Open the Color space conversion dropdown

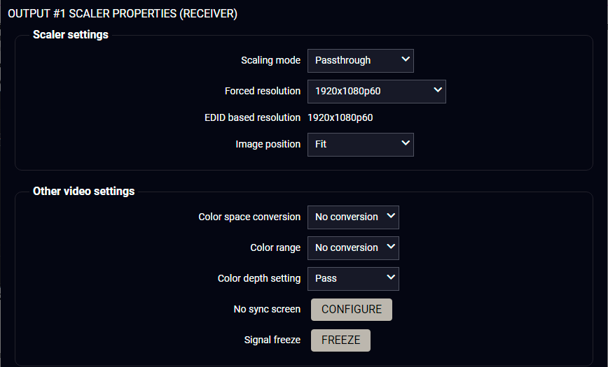click(353, 217)
